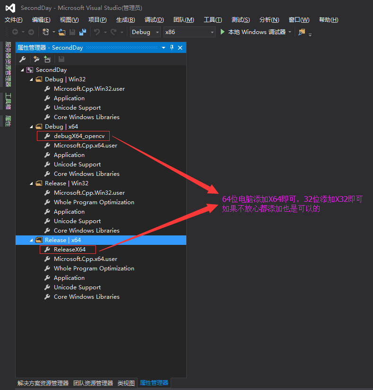
Task: Click the save toolbar icon
Action: point(72,32)
